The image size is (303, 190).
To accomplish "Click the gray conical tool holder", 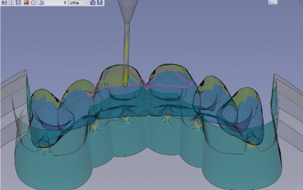I will [127, 11].
